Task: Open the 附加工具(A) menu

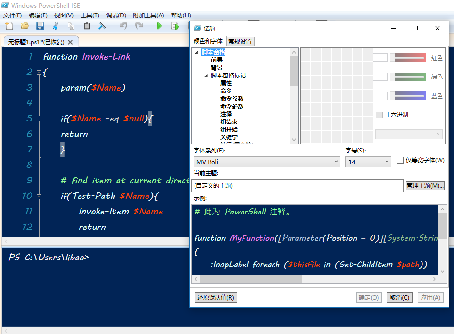Action: [148, 15]
